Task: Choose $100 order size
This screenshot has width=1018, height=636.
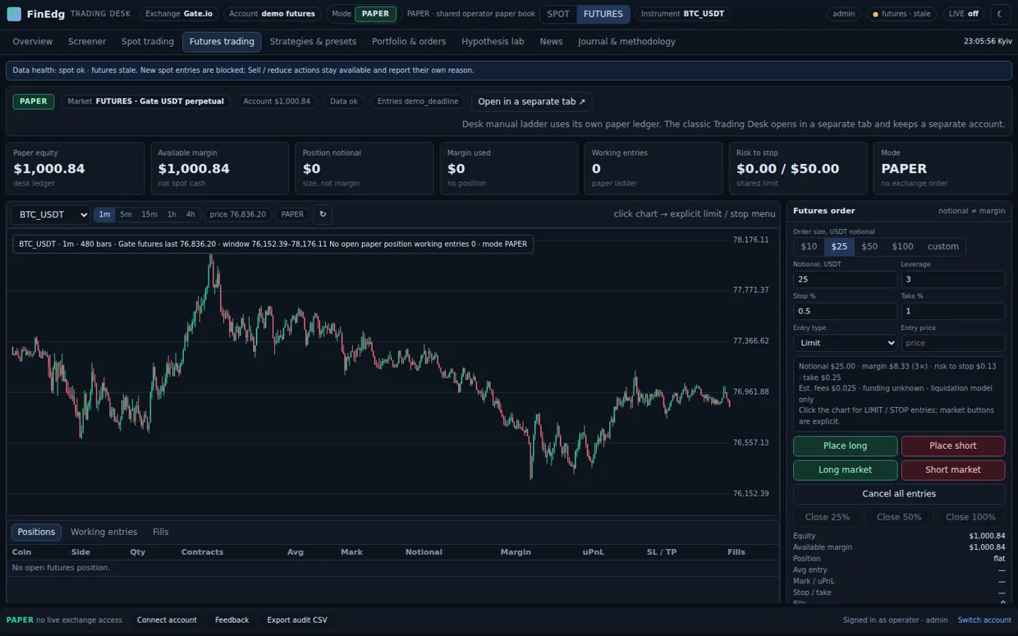Action: click(x=902, y=246)
